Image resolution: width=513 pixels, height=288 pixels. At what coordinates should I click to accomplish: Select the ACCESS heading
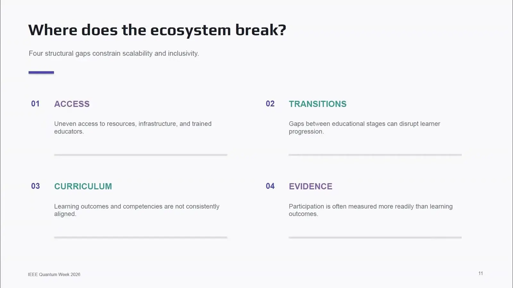click(72, 104)
